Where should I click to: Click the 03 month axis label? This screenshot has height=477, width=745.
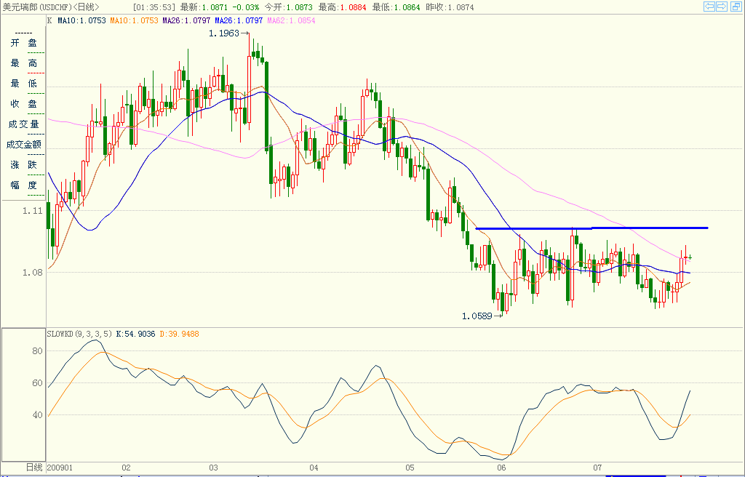pyautogui.click(x=213, y=468)
